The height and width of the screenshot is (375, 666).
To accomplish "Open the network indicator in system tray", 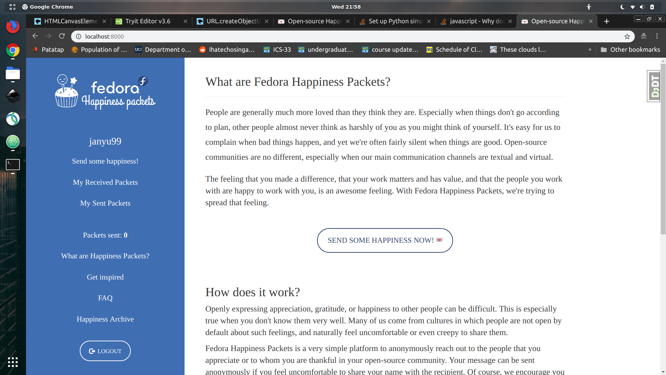I will 632,7.
